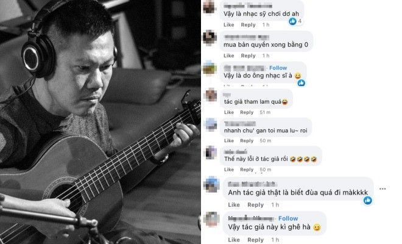Reply to 'nhanh chu' gan toi mua lu~ roi'
This screenshot has height=244, width=402.
coord(247,140)
